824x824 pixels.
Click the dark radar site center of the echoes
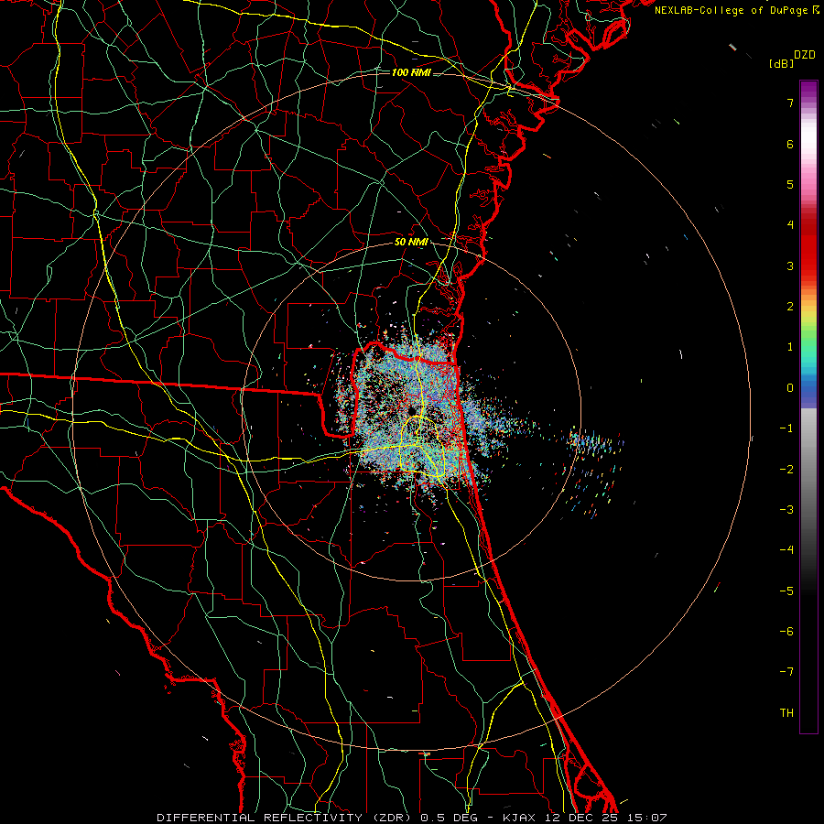coord(413,410)
